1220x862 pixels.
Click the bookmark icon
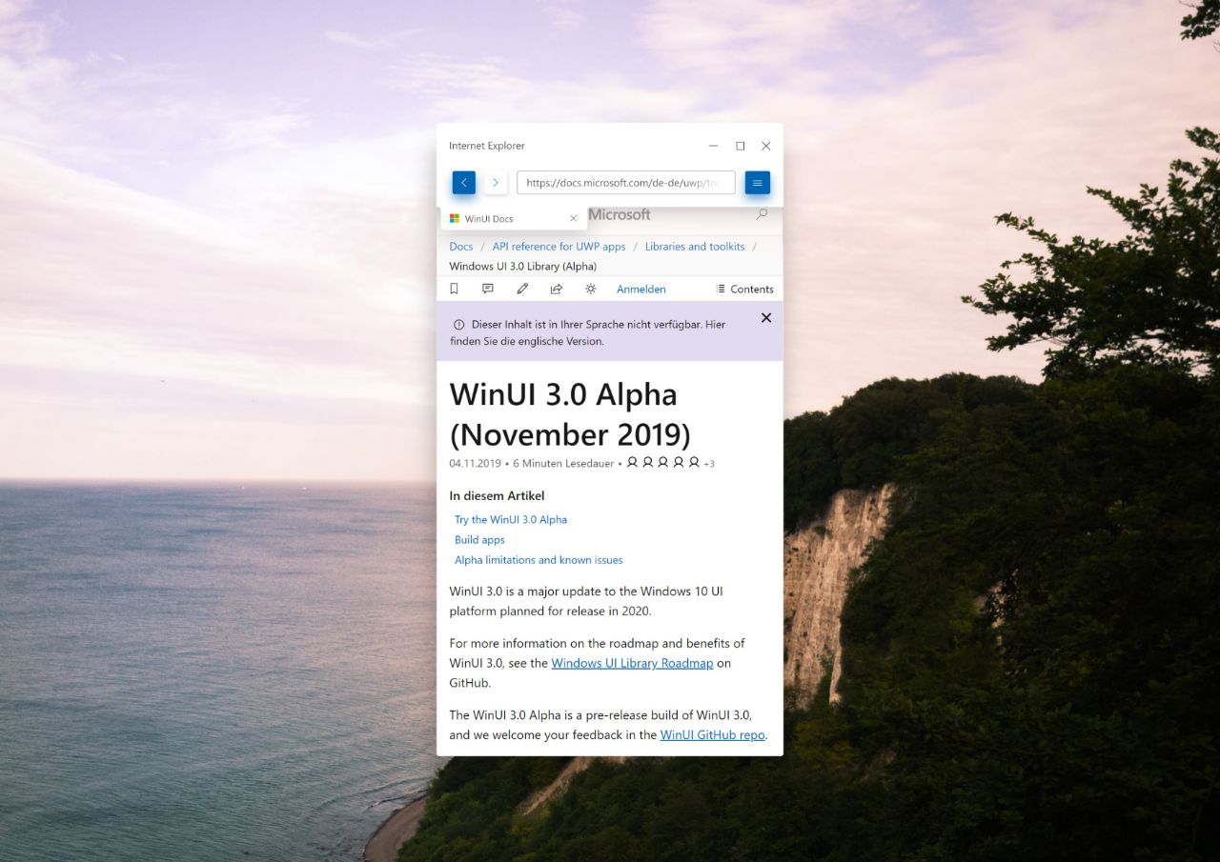pos(454,289)
